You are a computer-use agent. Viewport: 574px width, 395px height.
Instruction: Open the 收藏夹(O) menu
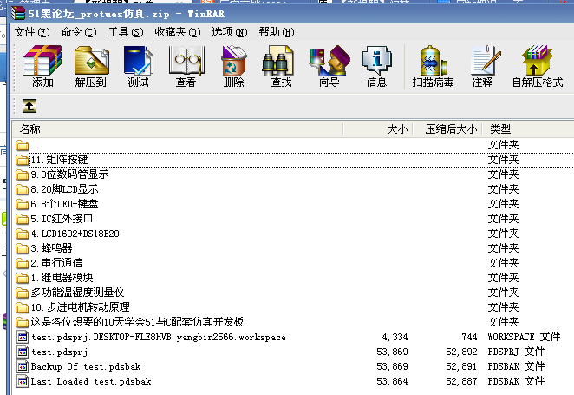(x=178, y=32)
